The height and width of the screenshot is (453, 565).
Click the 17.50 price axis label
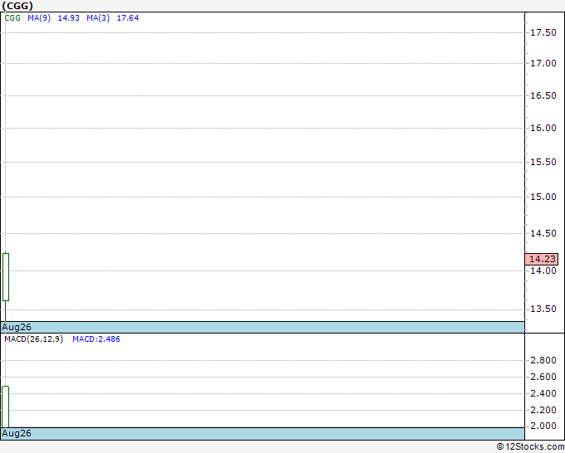(x=543, y=32)
